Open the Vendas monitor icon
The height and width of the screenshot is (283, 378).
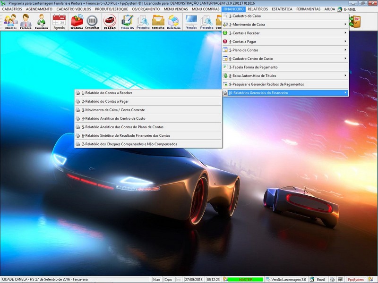pyautogui.click(x=191, y=22)
